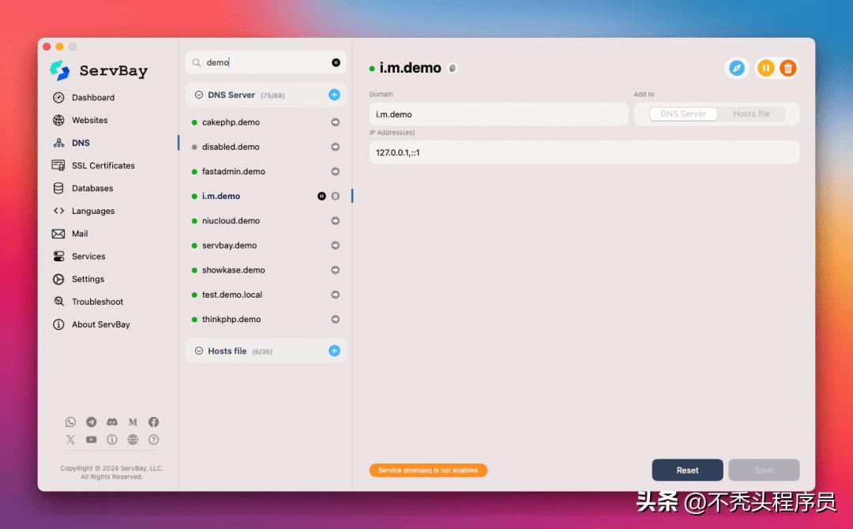Select the DNS Server option

[683, 114]
